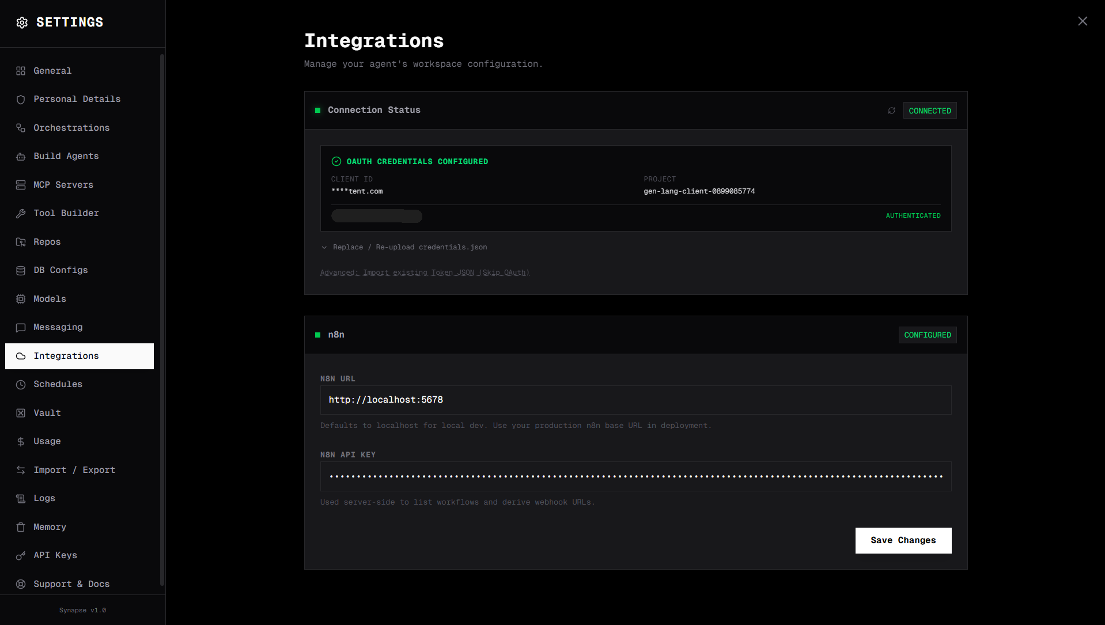The image size is (1105, 625).
Task: Click the AUTHENTICATED status label
Action: tap(913, 215)
